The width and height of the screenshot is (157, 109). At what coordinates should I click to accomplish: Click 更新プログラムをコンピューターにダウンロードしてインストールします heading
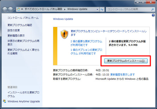pos(109,33)
